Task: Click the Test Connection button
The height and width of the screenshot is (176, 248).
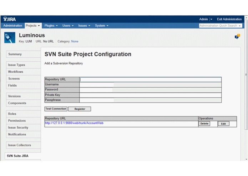Action: [x=56, y=109]
